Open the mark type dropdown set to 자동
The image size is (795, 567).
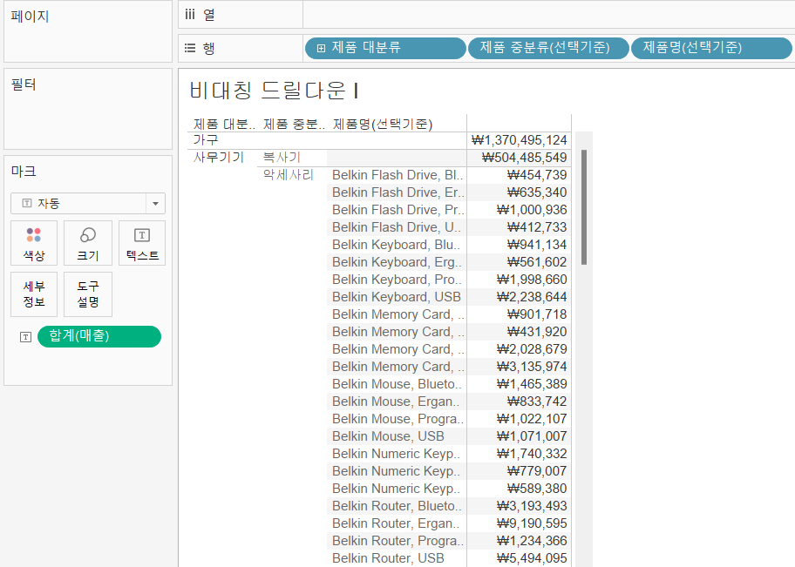(88, 203)
